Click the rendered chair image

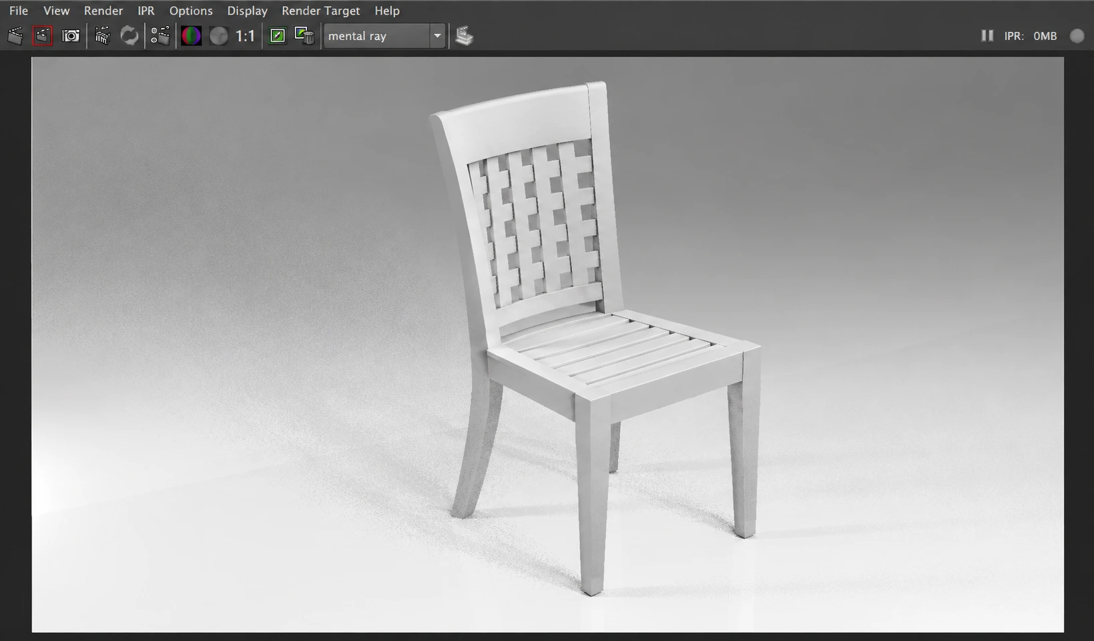(x=548, y=345)
